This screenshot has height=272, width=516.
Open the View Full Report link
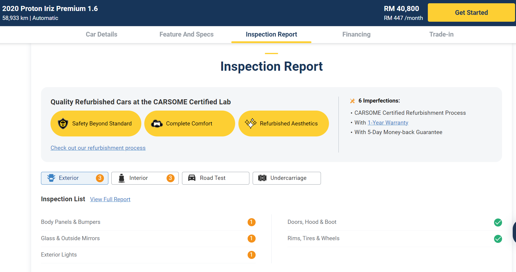click(110, 199)
